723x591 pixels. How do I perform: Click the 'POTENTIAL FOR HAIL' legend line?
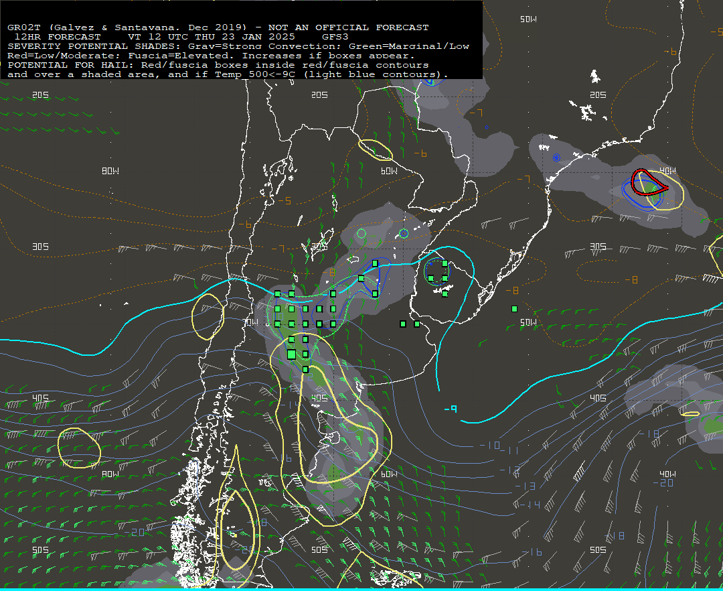pyautogui.click(x=218, y=65)
